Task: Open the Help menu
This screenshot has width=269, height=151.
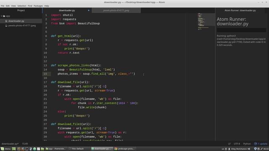Action: click(x=47, y=6)
